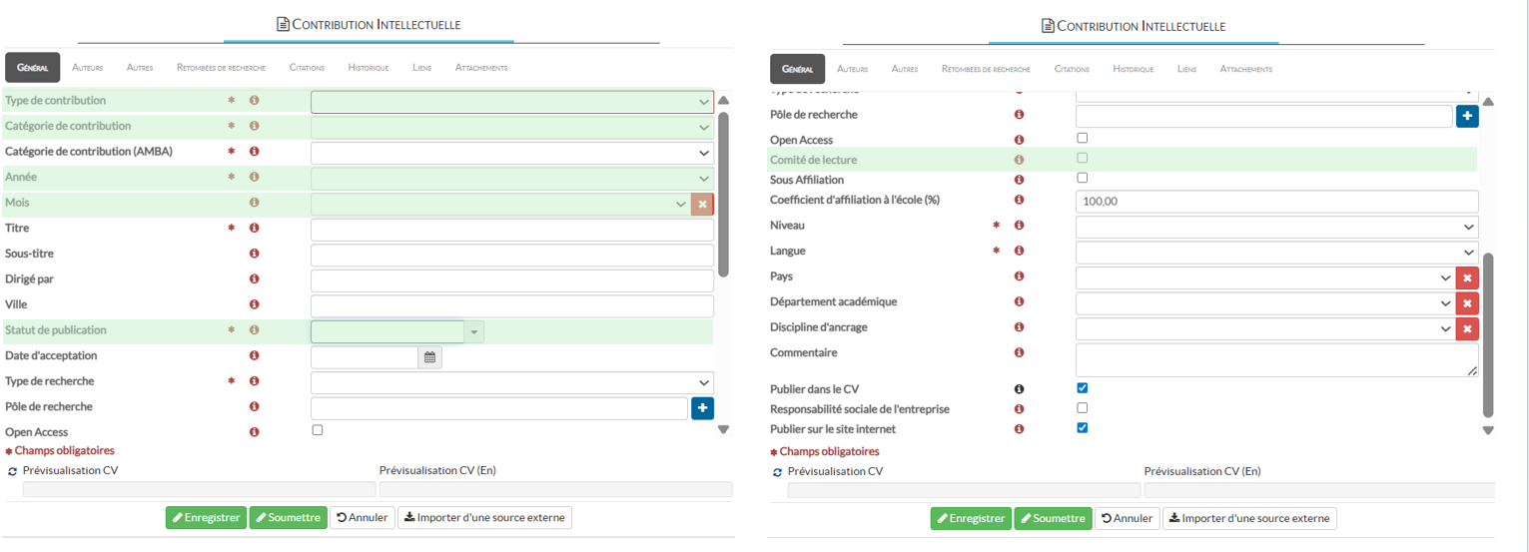Uncheck Publier dans le CV
The height and width of the screenshot is (552, 1529).
pyautogui.click(x=1082, y=387)
